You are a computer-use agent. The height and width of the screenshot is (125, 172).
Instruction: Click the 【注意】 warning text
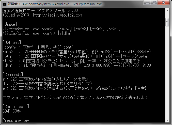pyautogui.click(x=140, y=88)
